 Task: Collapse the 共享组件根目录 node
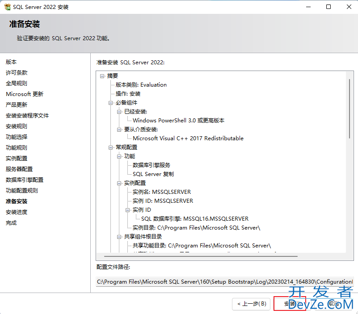pyautogui.click(x=119, y=237)
